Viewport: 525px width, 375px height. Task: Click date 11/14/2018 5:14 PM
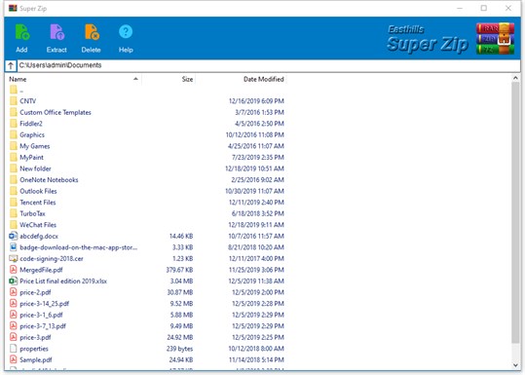pyautogui.click(x=256, y=359)
